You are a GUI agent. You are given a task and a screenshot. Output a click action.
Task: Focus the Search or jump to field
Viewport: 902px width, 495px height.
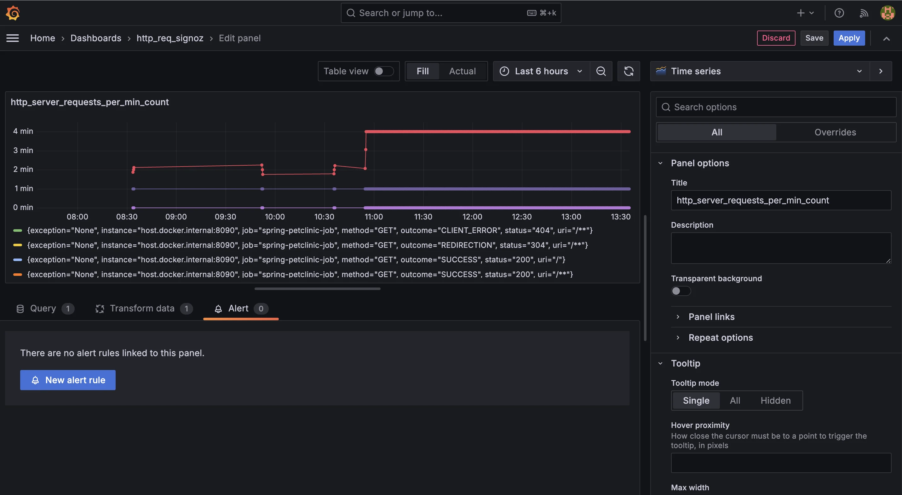click(451, 13)
